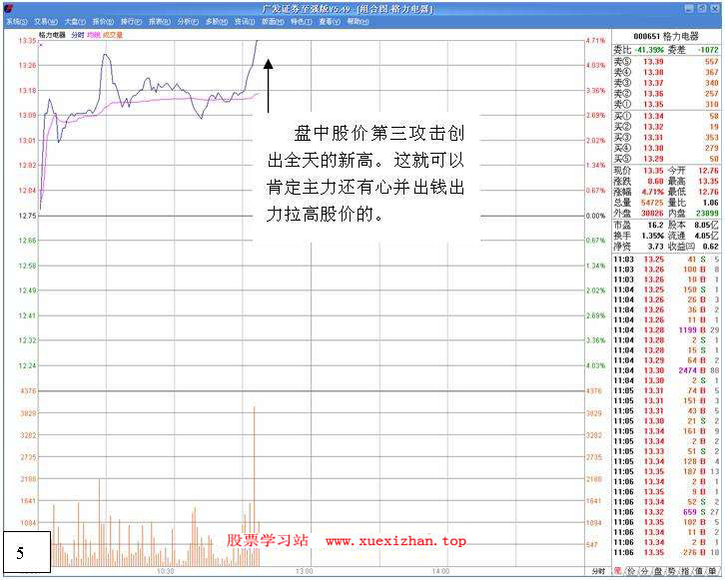Select the 买① row at 13.34

pos(666,116)
